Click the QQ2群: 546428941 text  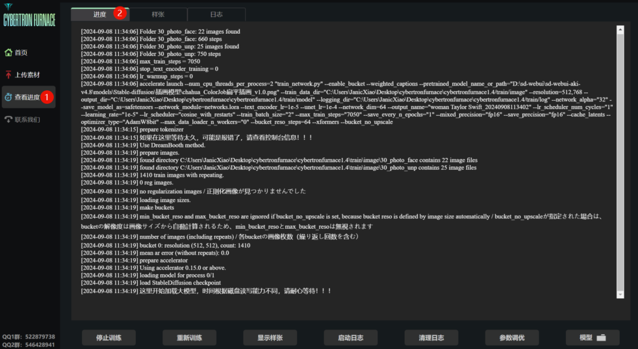coord(28,344)
